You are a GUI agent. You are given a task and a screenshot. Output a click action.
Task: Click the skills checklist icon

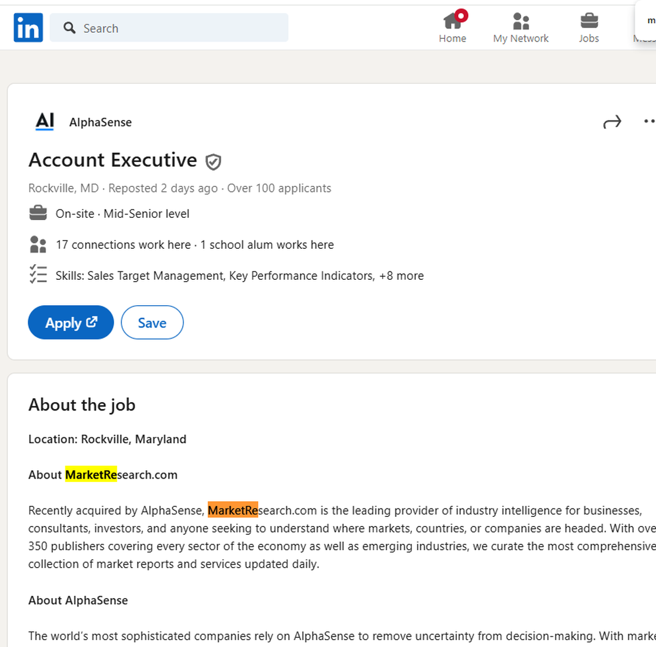tap(38, 275)
